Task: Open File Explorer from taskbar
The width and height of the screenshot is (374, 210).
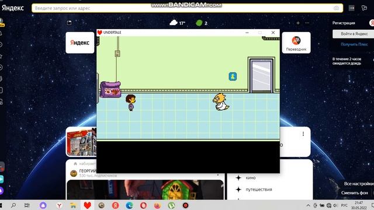Action: point(74,205)
